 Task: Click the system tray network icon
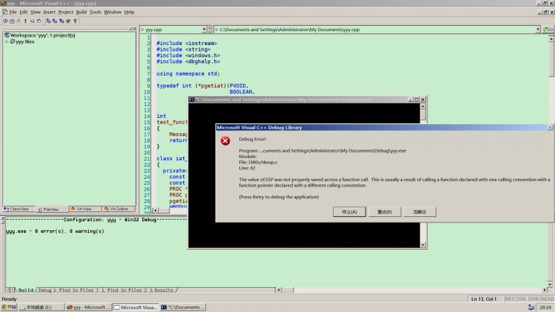click(x=531, y=307)
